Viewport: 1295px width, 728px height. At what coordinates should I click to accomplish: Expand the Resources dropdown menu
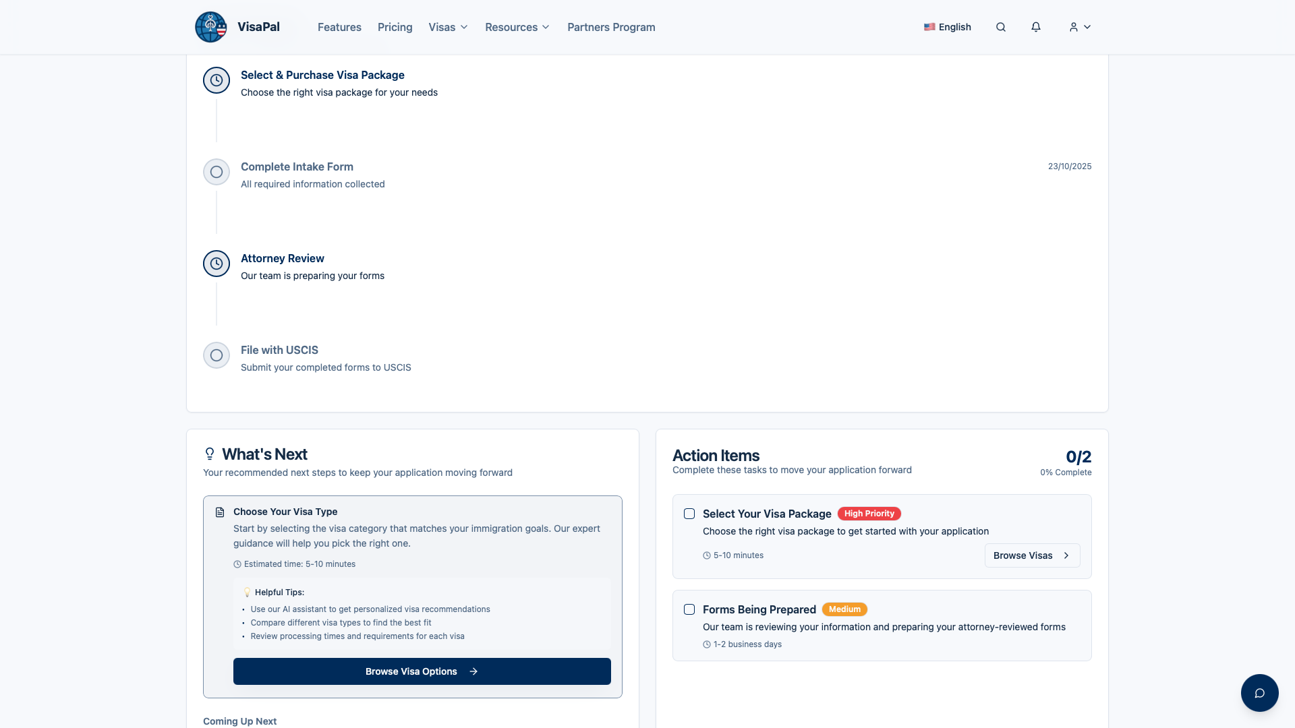[x=517, y=27]
